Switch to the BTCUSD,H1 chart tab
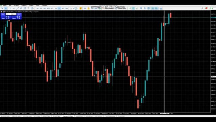Viewport: 216px width, 122px height. (x=99, y=116)
